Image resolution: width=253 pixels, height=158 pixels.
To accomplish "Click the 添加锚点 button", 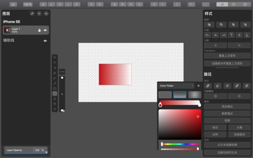I will 227,106.
